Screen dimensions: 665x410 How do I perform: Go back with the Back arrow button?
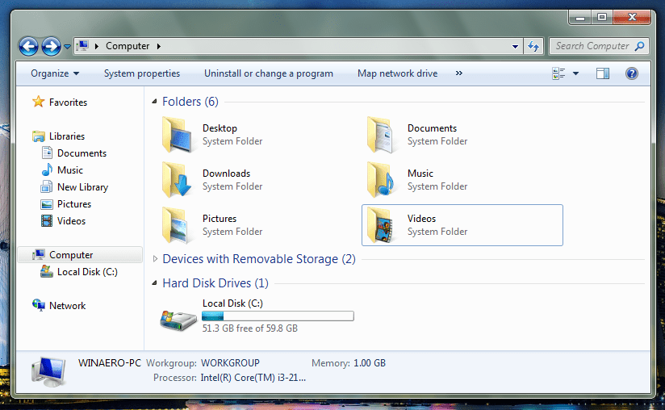(x=28, y=46)
